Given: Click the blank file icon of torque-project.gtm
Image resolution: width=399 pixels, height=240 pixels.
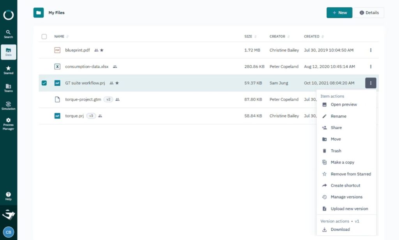Looking at the screenshot, I should pyautogui.click(x=58, y=99).
